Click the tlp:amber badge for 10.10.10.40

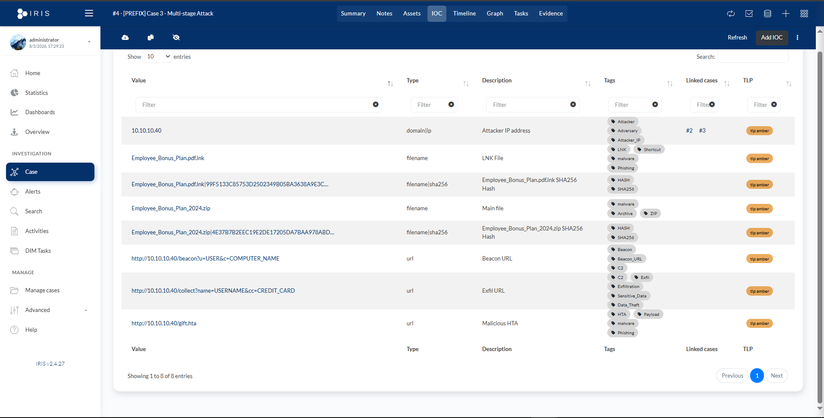759,131
